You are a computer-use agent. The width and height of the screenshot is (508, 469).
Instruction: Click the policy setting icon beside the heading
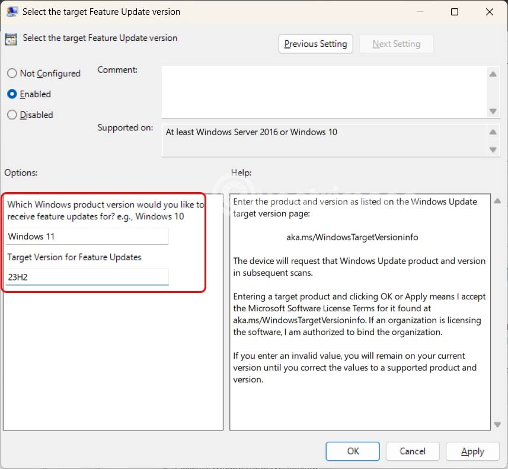point(11,39)
